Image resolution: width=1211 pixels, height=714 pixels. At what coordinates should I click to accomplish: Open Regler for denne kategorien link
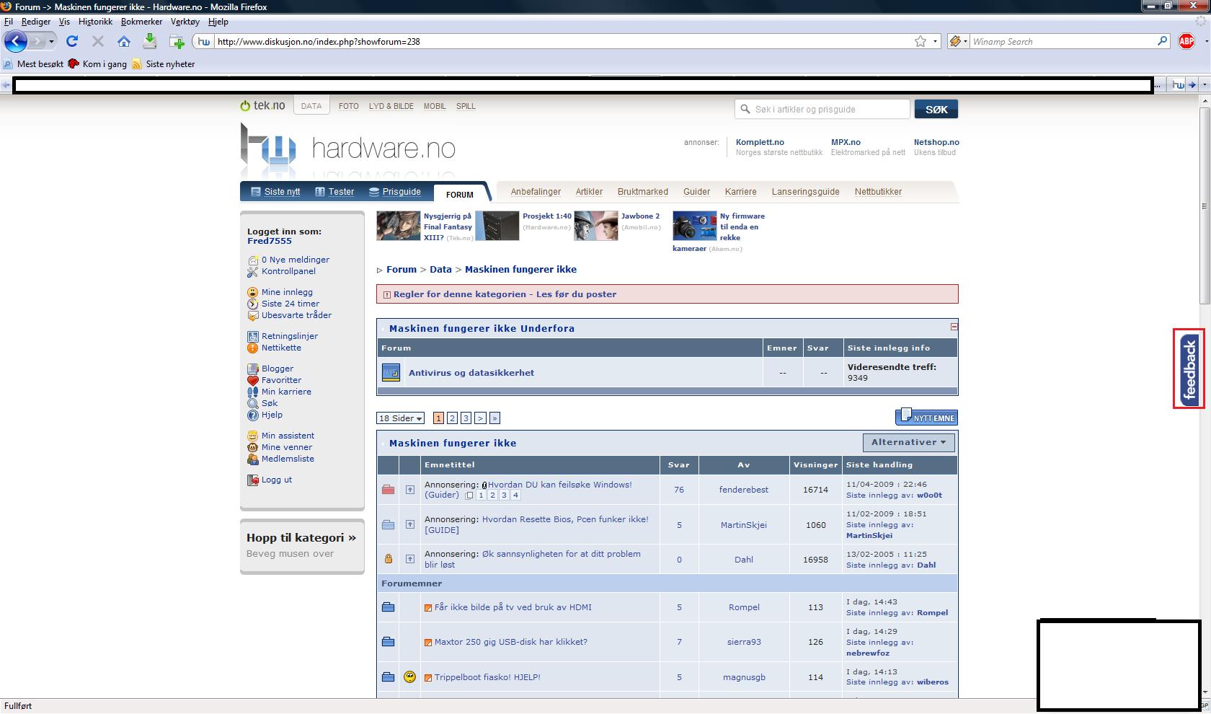point(505,294)
